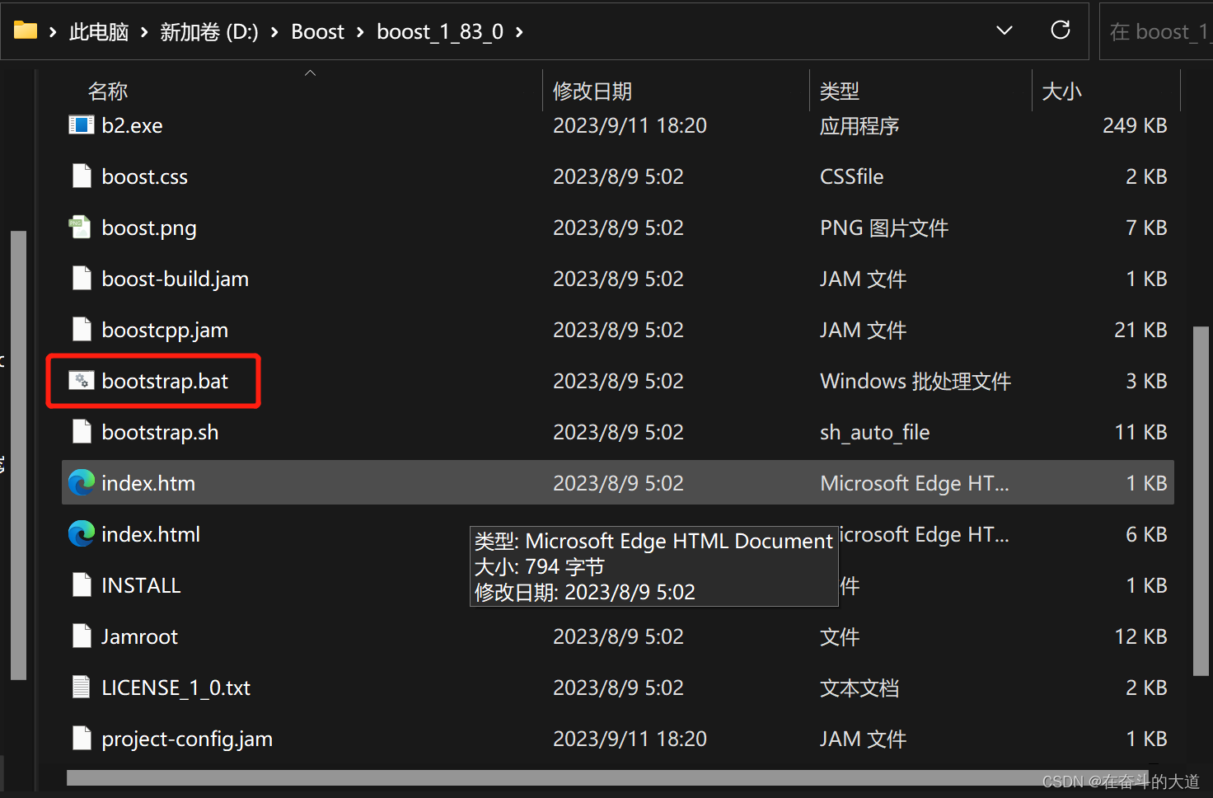Navigate to the Boost folder breadcrumb

[317, 32]
